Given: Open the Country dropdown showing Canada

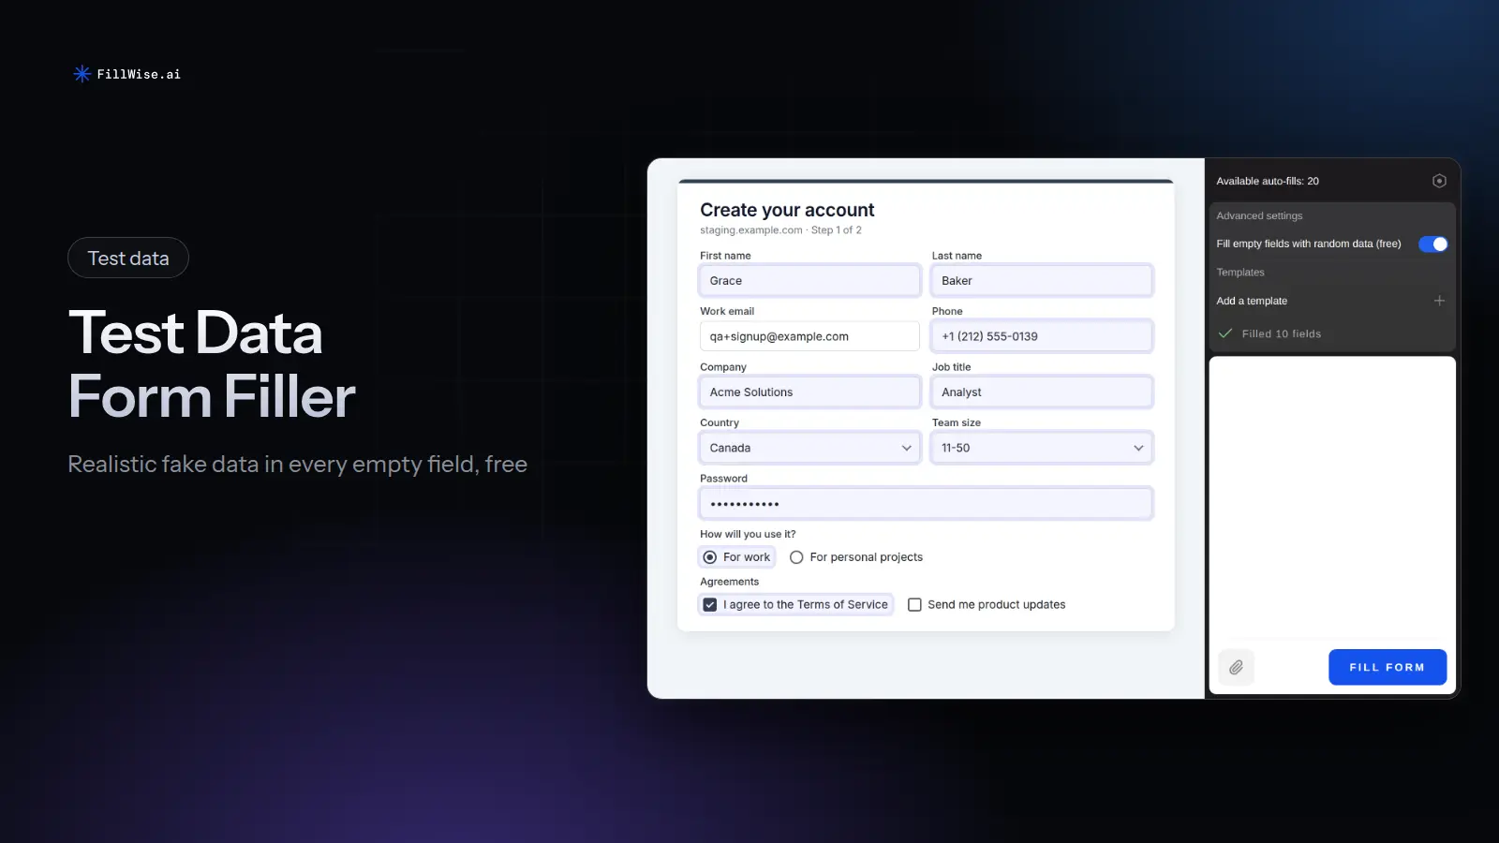Looking at the screenshot, I should 809,448.
